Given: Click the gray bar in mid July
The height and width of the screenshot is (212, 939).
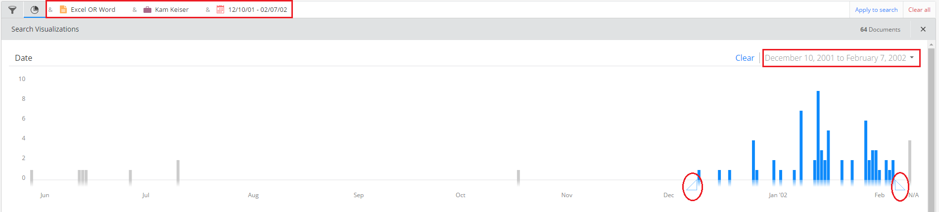Looking at the screenshot, I should (x=178, y=170).
